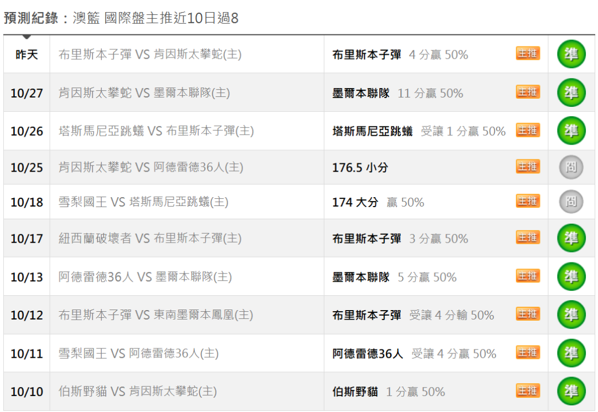The image size is (598, 412).
Task: Click the green 準 icon in the 10/11 row
Action: [571, 353]
